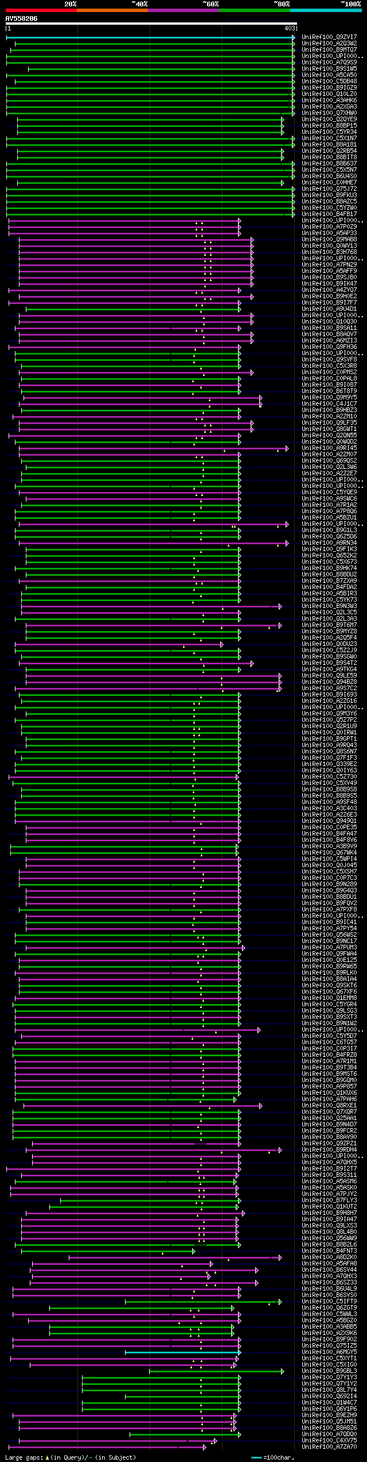Click the hit label UniRef100_A9SF48
The height and width of the screenshot is (1462, 367).
[x=329, y=802]
